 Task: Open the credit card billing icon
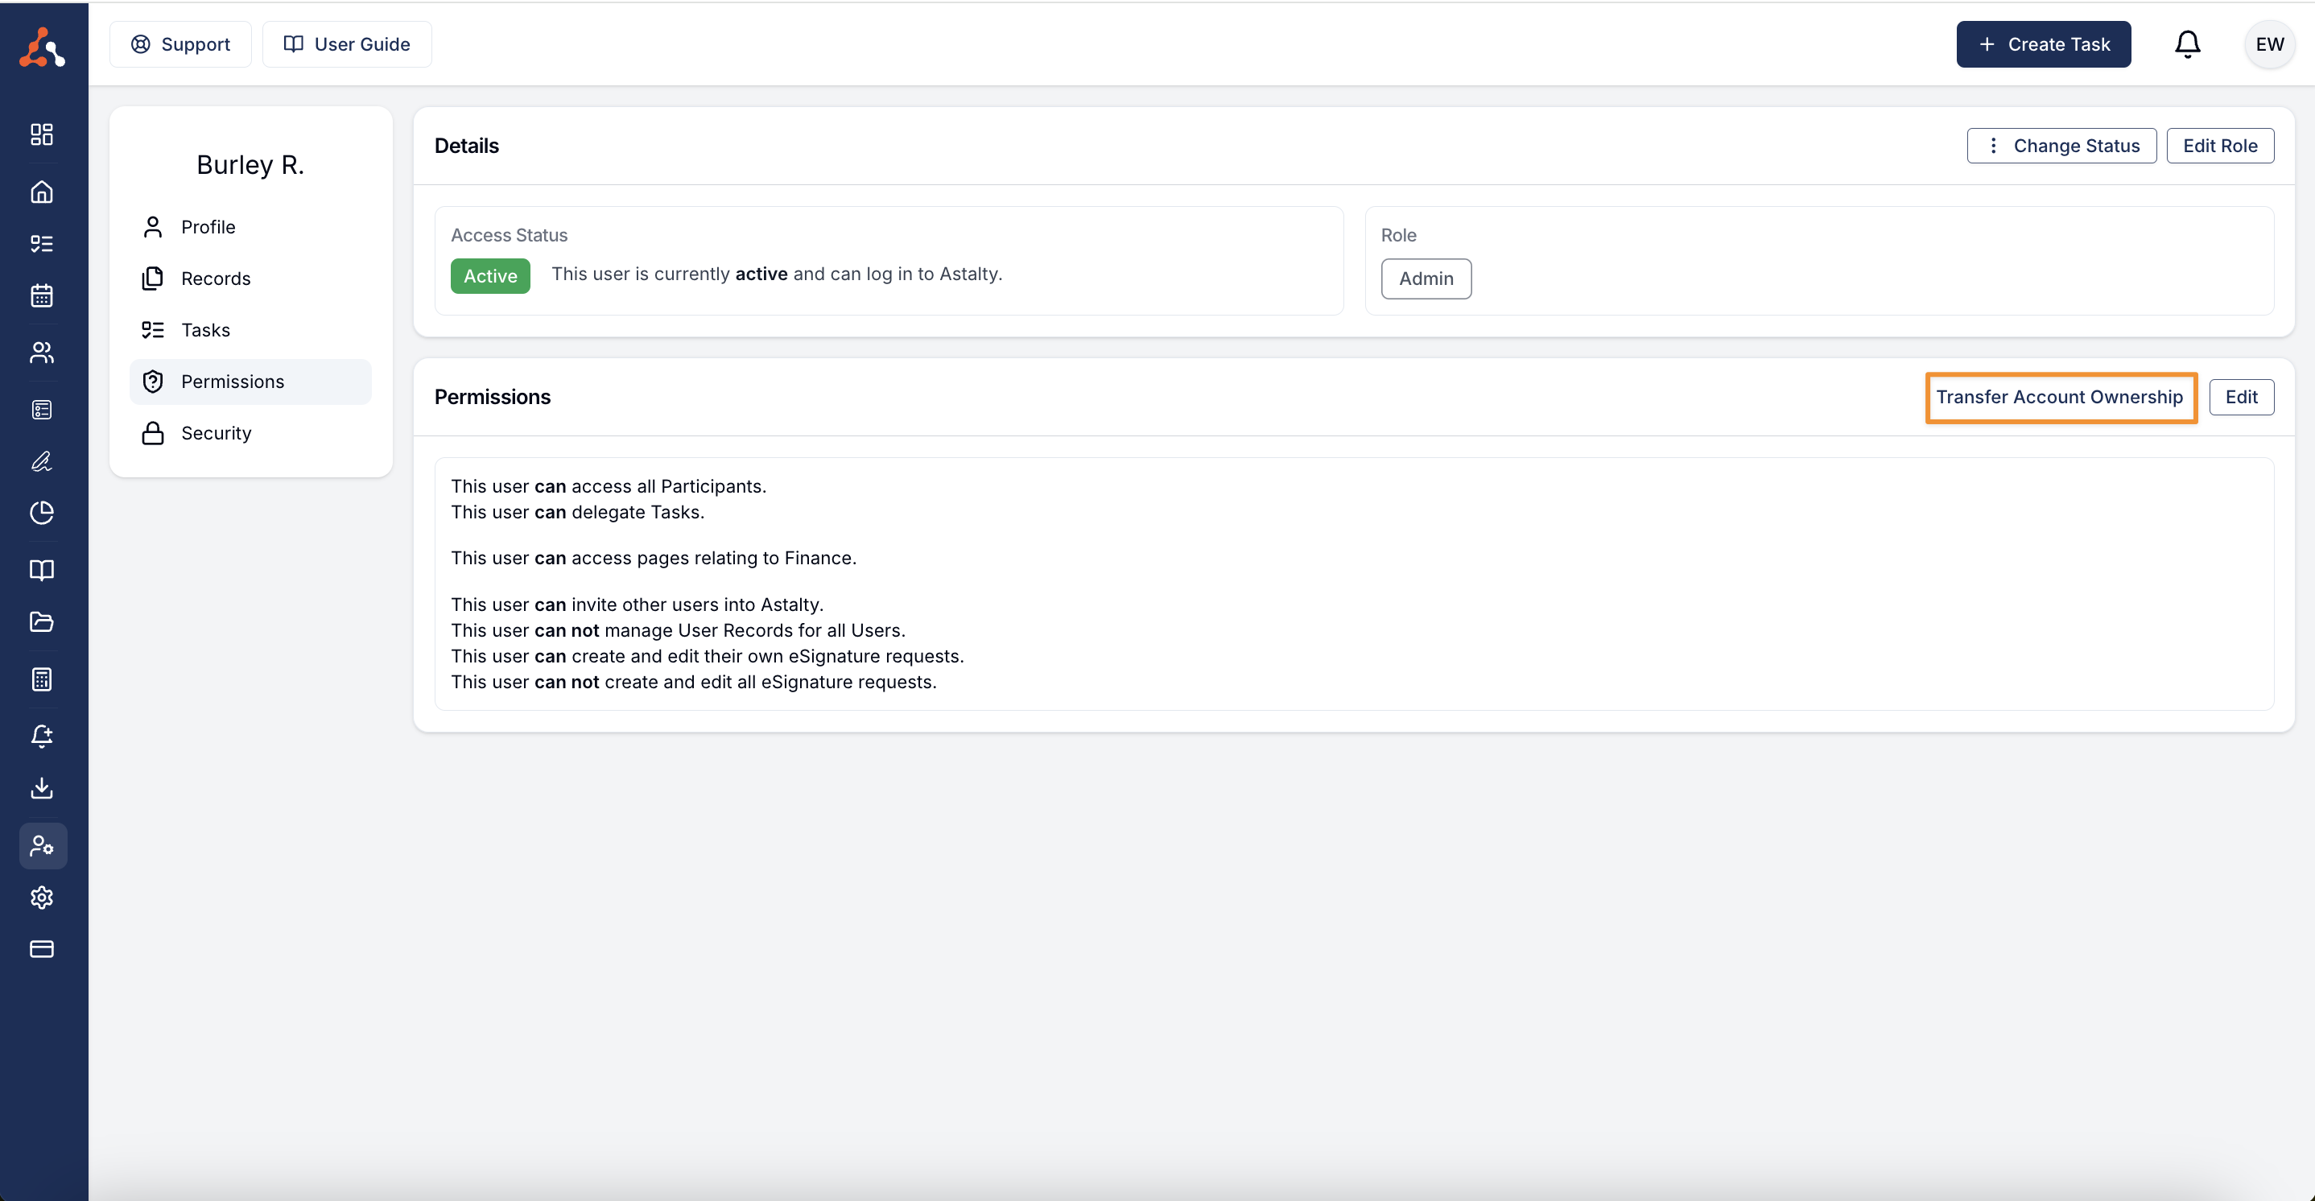[x=41, y=949]
